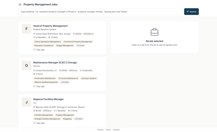
Task: Click the J company logo tile
Action: point(26,102)
